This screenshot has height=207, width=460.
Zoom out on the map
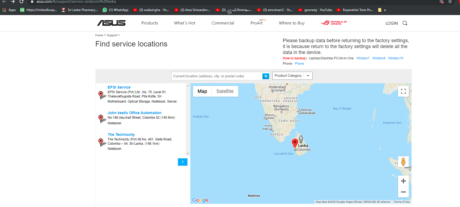click(403, 192)
